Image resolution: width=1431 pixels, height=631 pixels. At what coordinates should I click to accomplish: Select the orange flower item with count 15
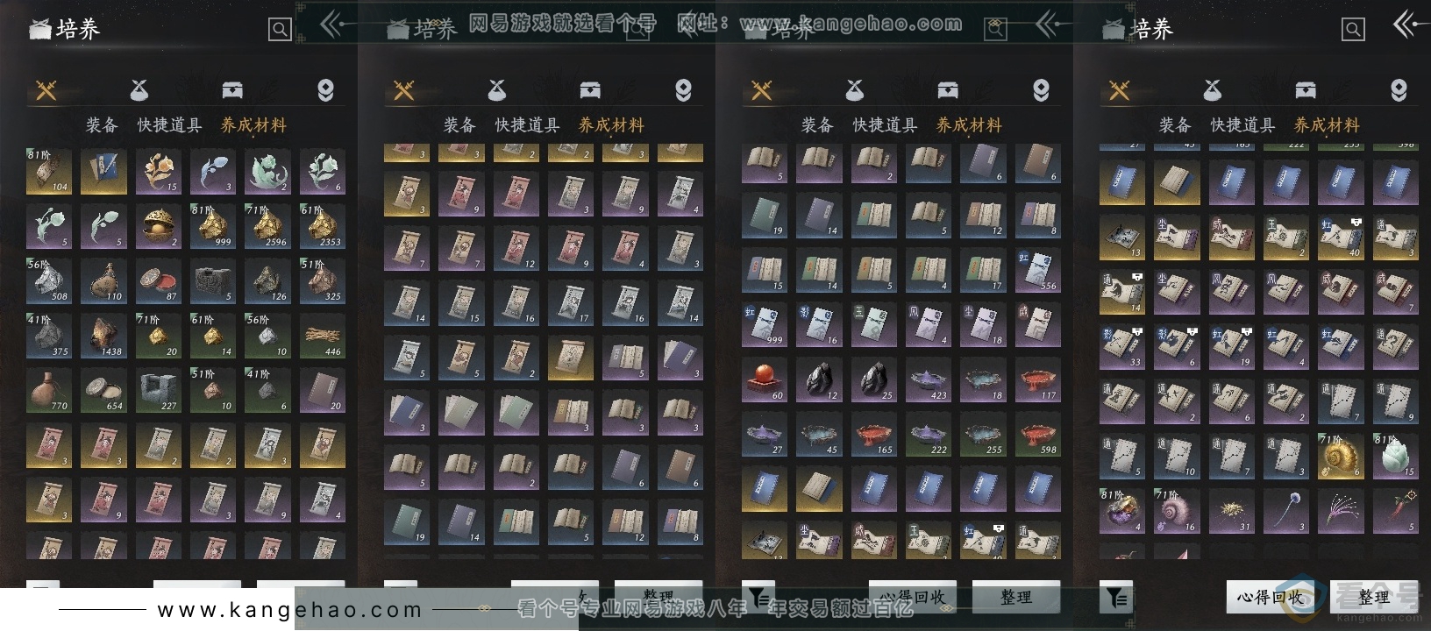pyautogui.click(x=159, y=172)
